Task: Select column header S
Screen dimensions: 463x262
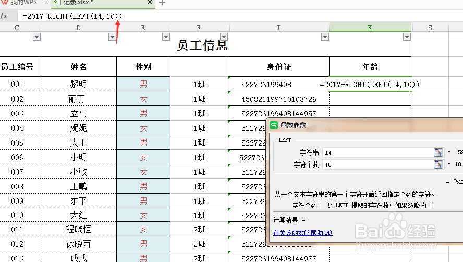Action: (x=430, y=28)
